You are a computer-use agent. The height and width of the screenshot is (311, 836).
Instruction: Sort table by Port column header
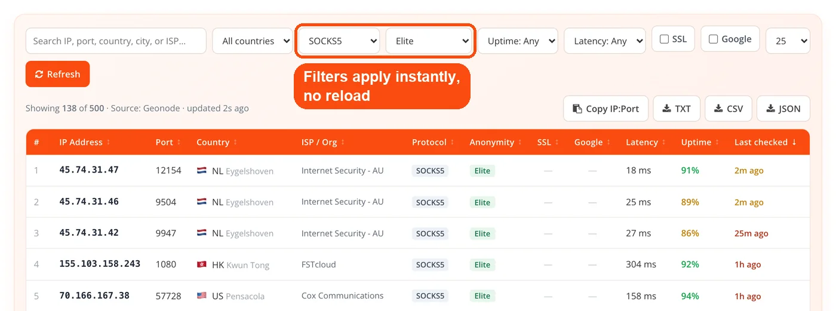(164, 143)
